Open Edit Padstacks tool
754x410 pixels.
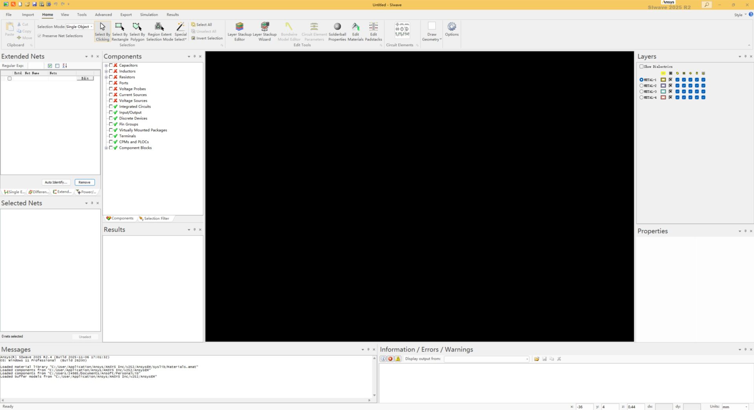coord(373,31)
